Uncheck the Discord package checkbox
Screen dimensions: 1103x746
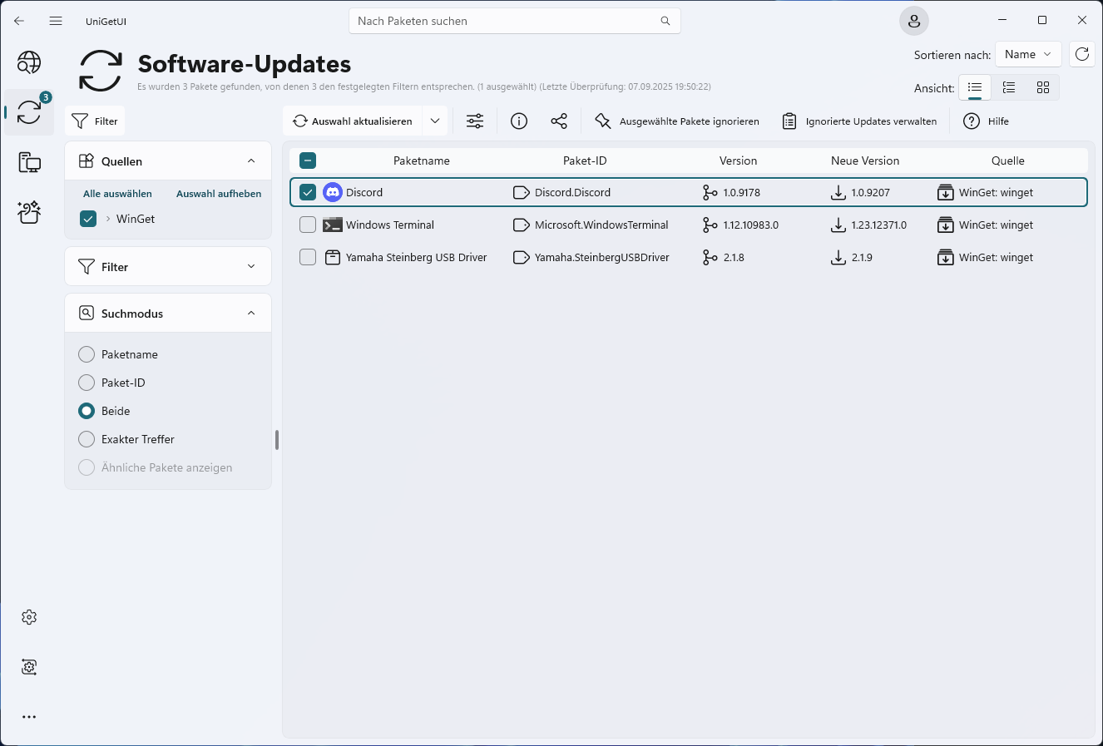[308, 192]
